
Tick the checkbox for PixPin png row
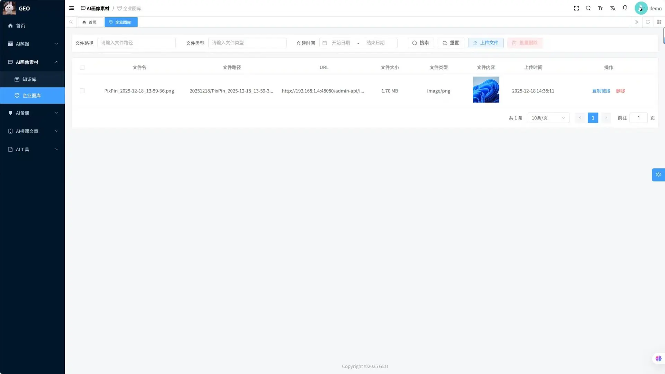point(82,91)
